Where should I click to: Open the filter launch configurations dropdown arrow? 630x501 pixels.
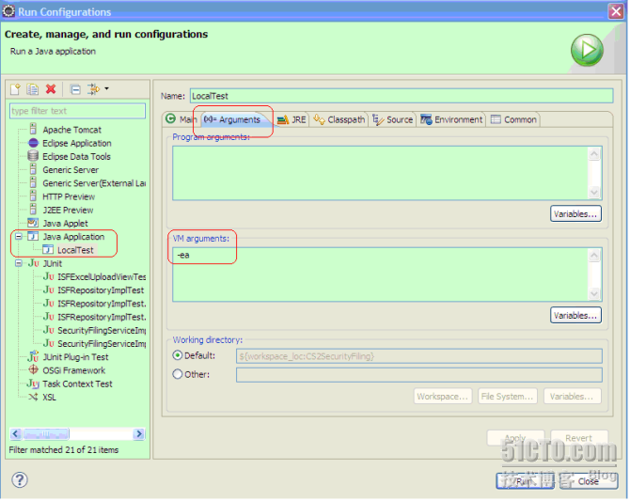106,88
